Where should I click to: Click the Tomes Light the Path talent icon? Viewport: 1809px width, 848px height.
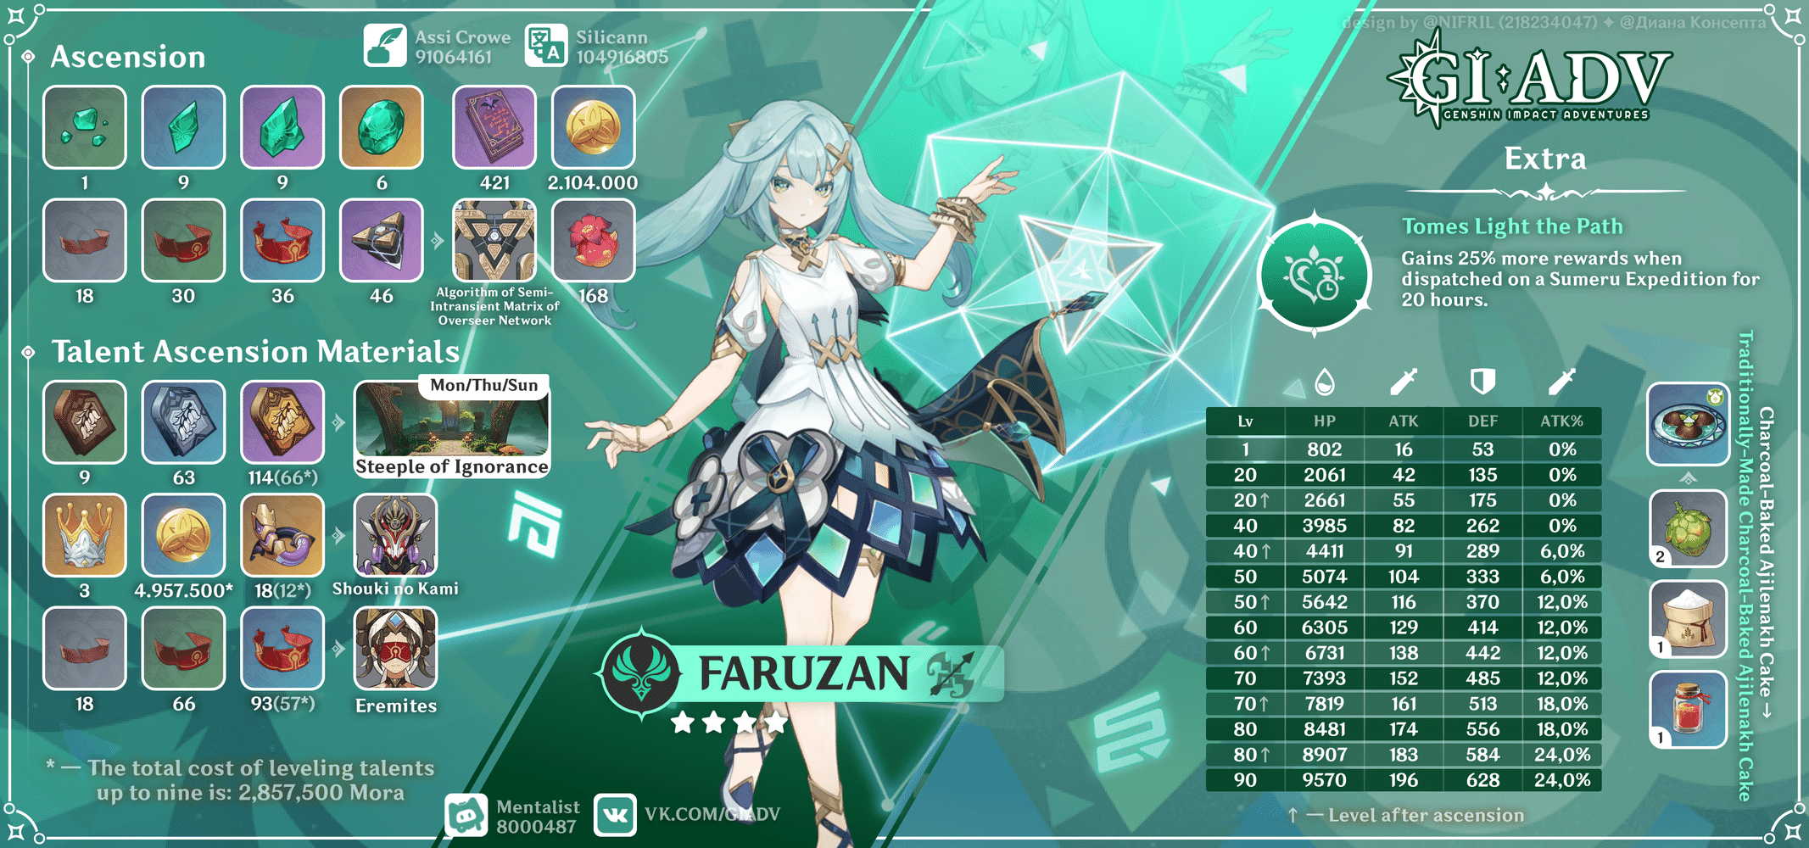coord(1314,275)
